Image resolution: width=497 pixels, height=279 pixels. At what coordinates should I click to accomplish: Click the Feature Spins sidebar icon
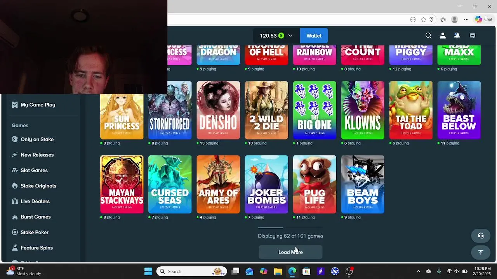pos(15,248)
